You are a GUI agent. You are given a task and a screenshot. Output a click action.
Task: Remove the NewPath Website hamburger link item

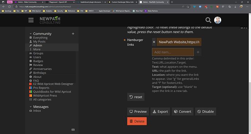(154, 42)
